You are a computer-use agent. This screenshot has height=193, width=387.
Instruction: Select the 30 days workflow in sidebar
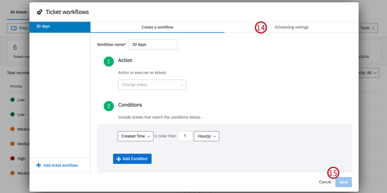point(60,27)
